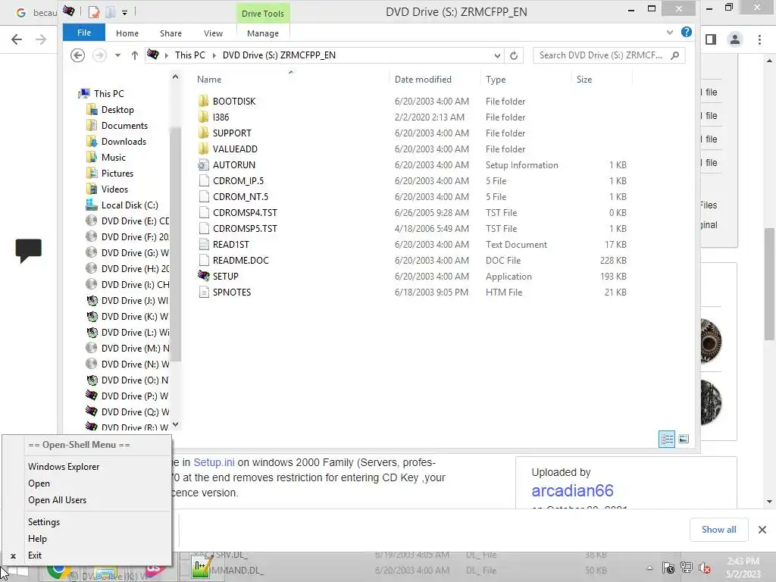Image resolution: width=776 pixels, height=582 pixels.
Task: Select the CDROM_IP.5 file
Action: point(238,180)
